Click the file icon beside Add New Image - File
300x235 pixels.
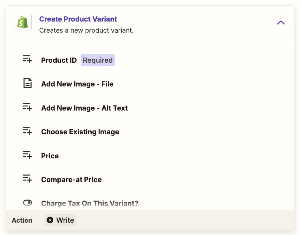click(x=28, y=83)
